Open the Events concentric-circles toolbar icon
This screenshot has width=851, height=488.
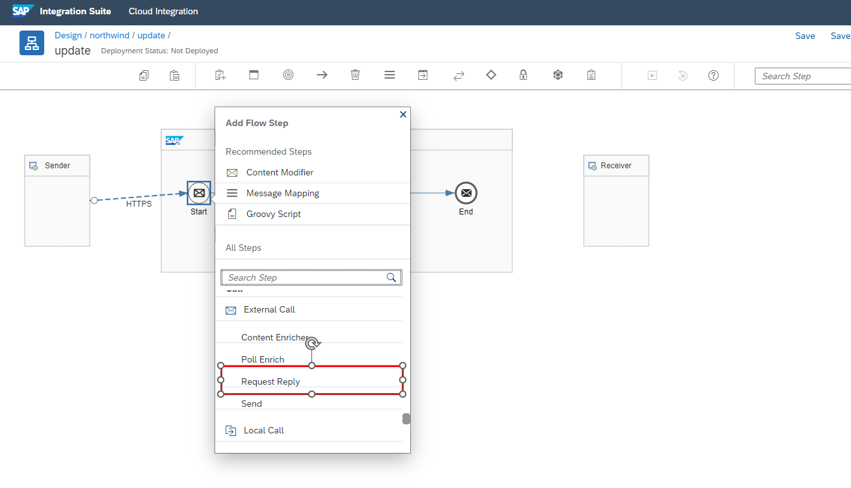289,75
